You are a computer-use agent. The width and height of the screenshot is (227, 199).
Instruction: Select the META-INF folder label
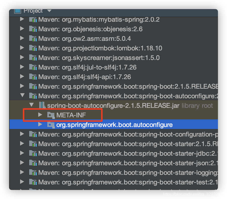71,115
